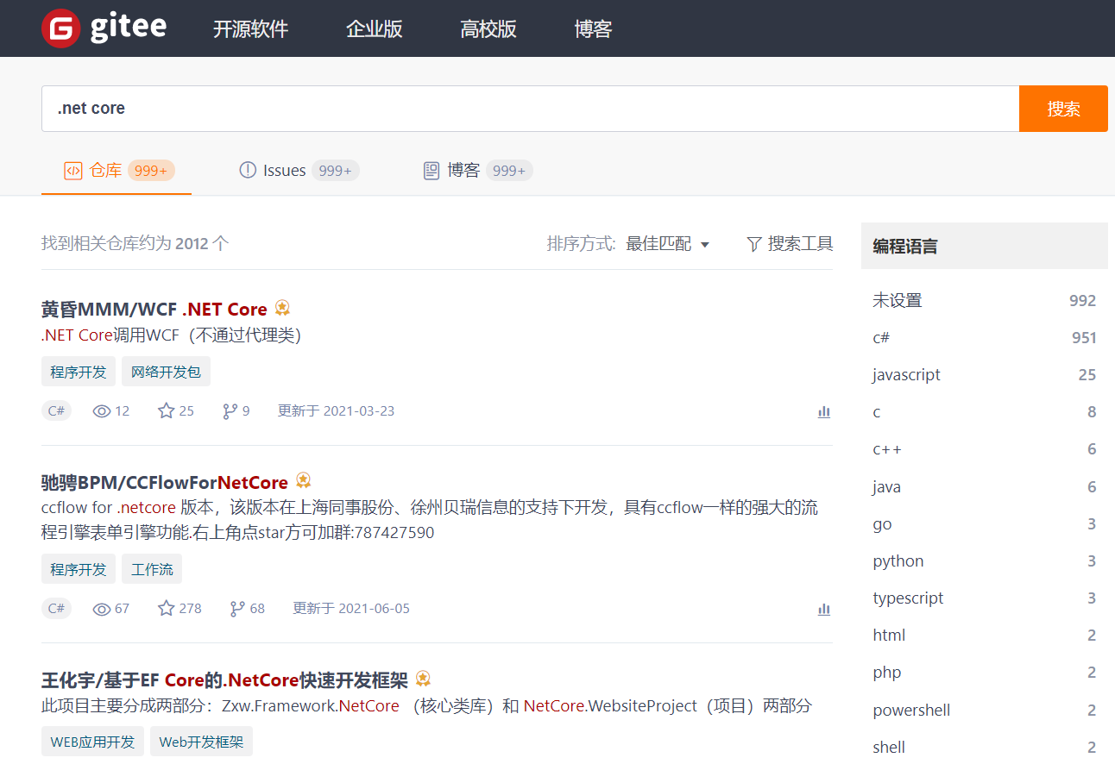This screenshot has height=764, width=1115.
Task: Click the 更新于 2021-06-05 date text
Action: (x=351, y=609)
